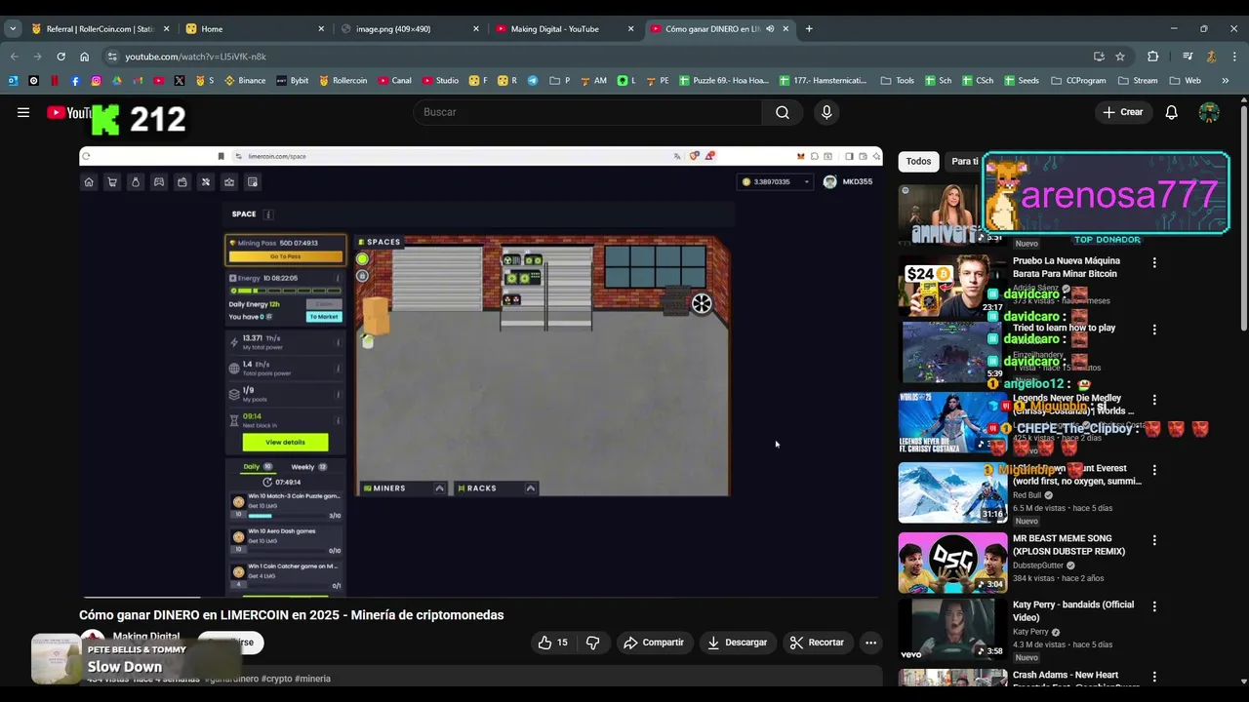Click the Limercoin crossed tools icon
The width and height of the screenshot is (1249, 702).
(x=206, y=182)
